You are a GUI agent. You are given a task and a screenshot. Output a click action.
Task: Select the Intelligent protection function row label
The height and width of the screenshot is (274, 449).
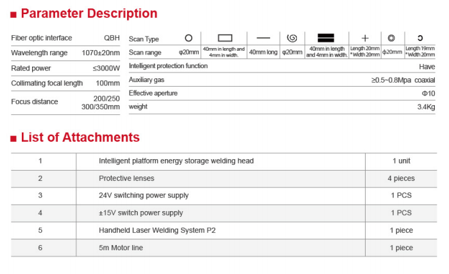pos(168,65)
